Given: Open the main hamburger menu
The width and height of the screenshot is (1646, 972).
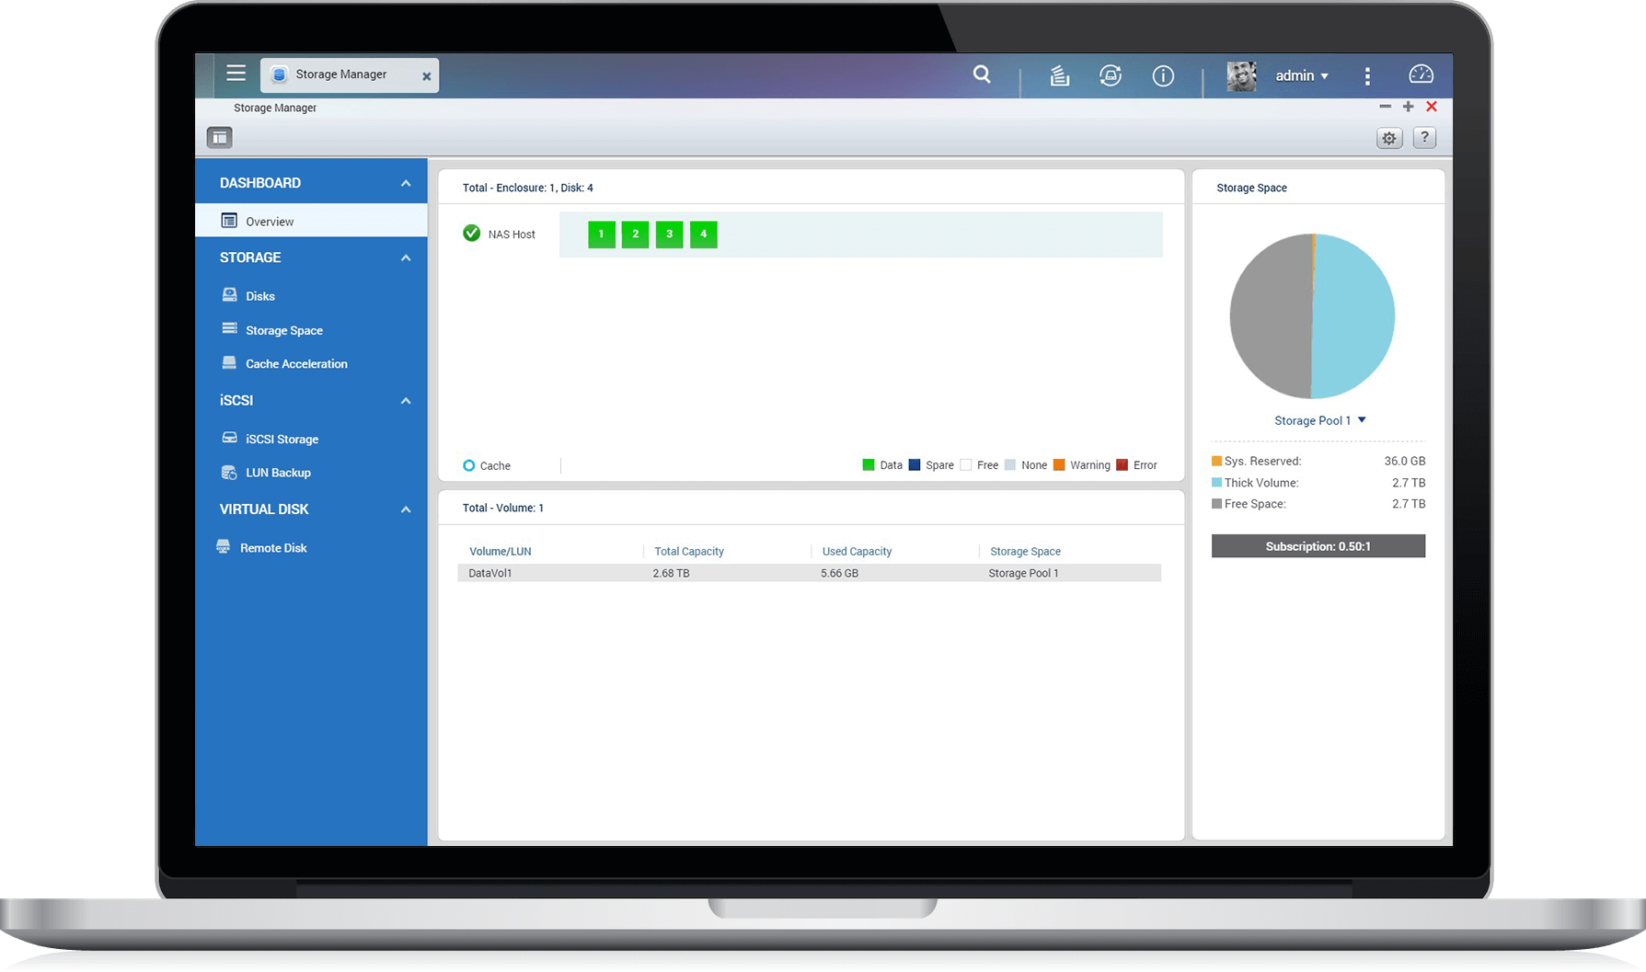Looking at the screenshot, I should pos(236,74).
